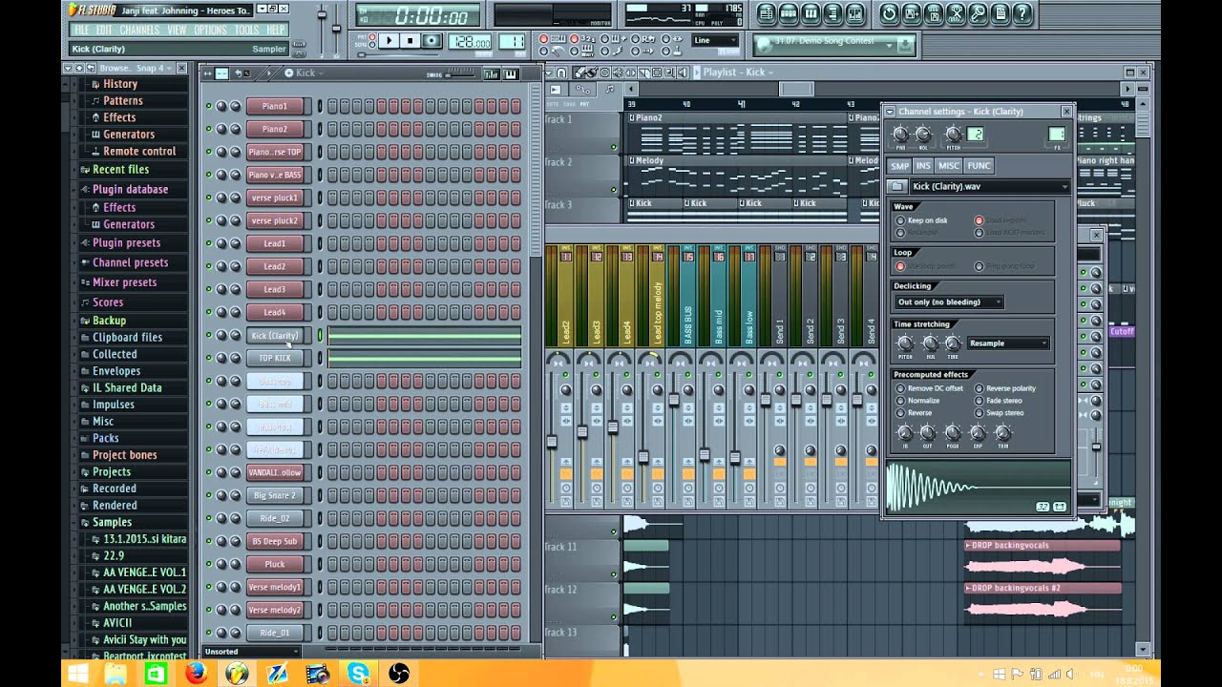The width and height of the screenshot is (1222, 687).
Task: Open the project info document icon
Action: tap(1000, 12)
